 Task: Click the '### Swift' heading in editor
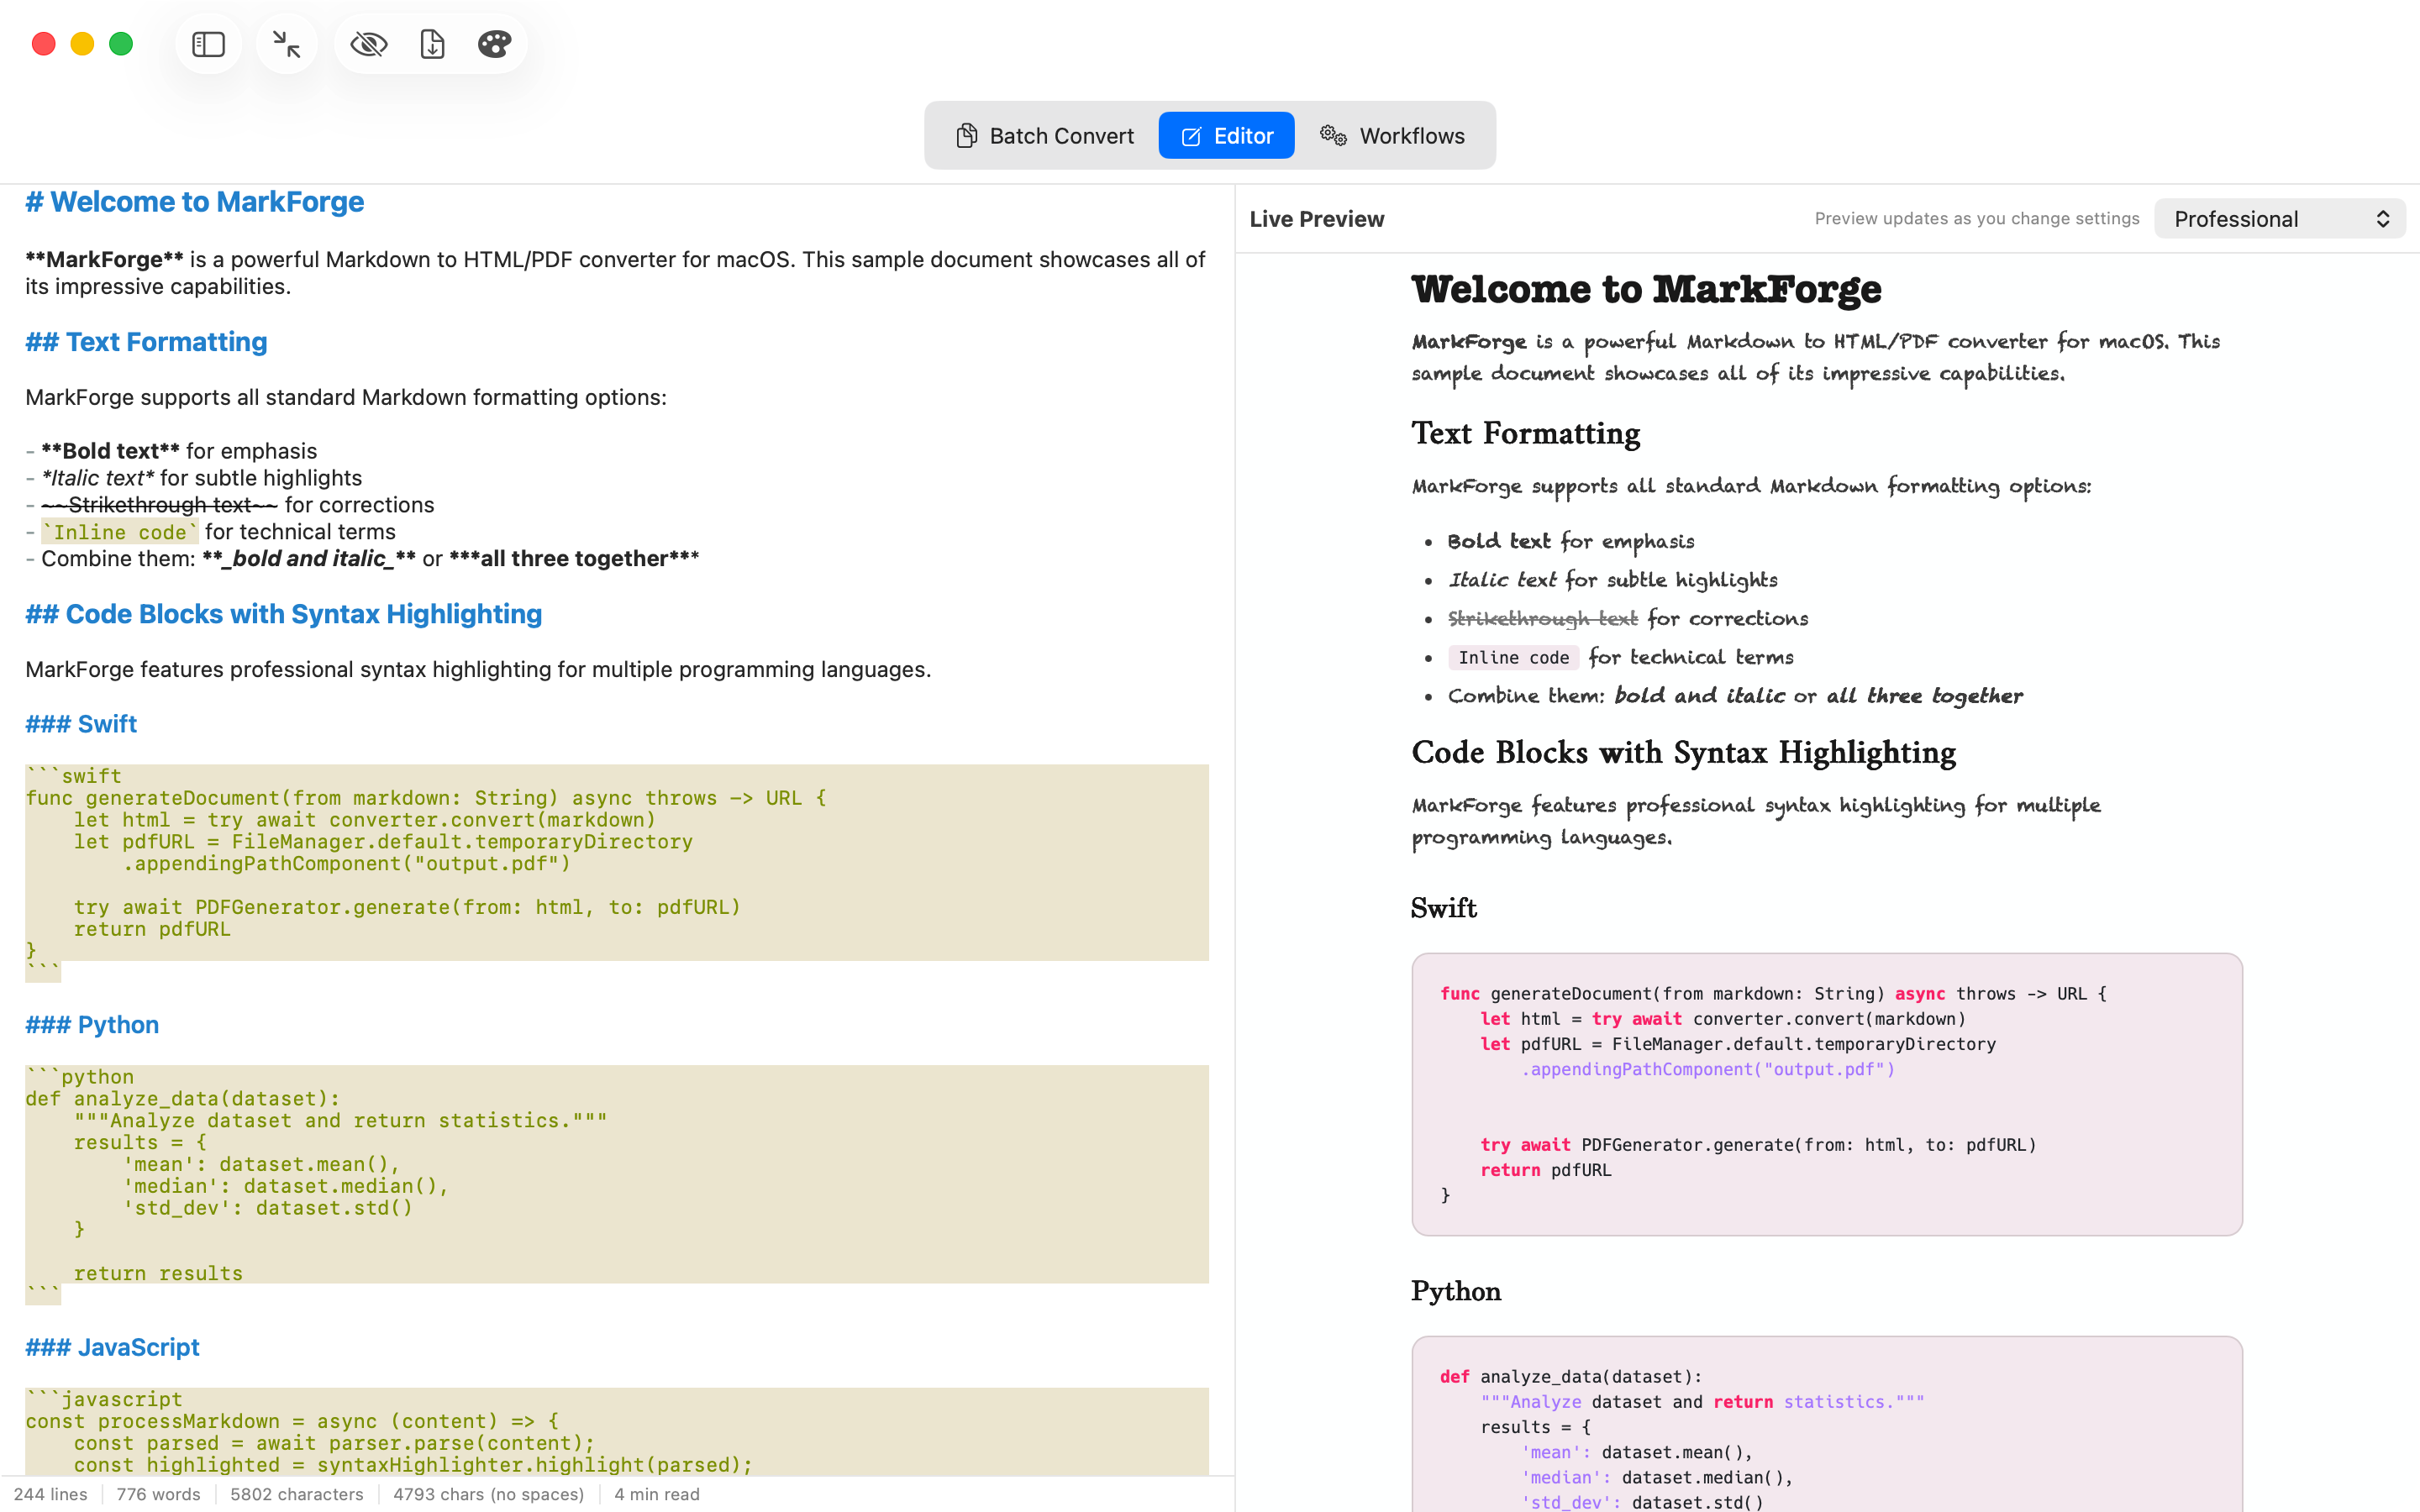pos(81,724)
